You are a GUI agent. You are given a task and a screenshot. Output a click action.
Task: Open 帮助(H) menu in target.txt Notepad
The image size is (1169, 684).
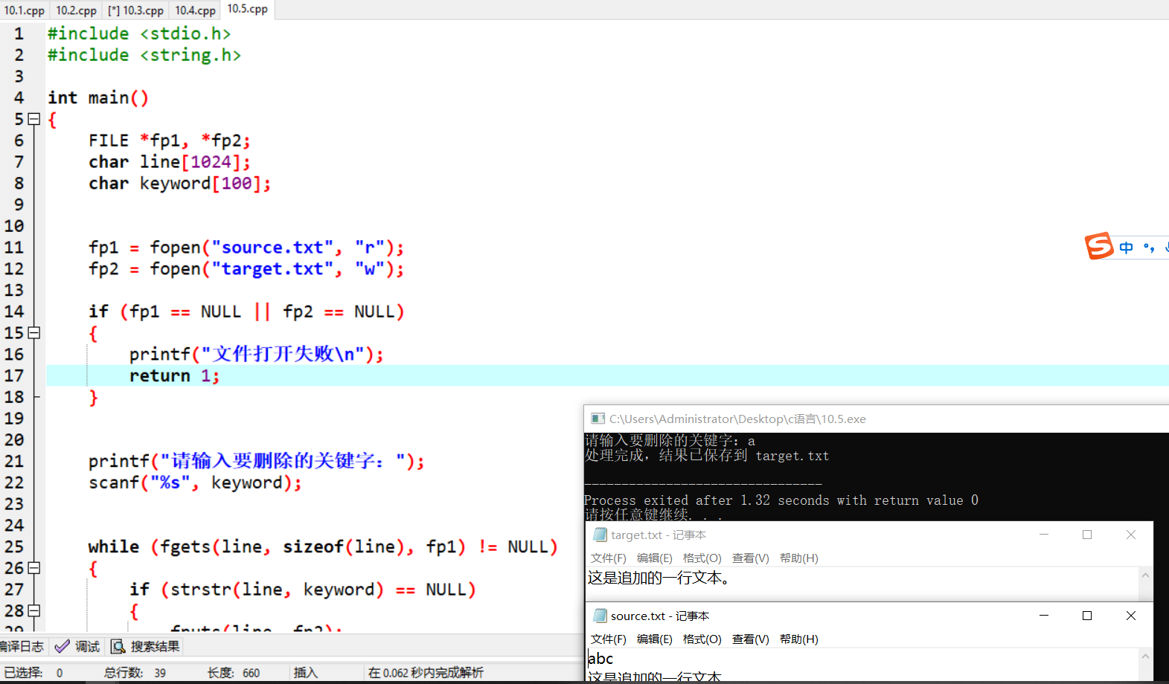click(799, 558)
